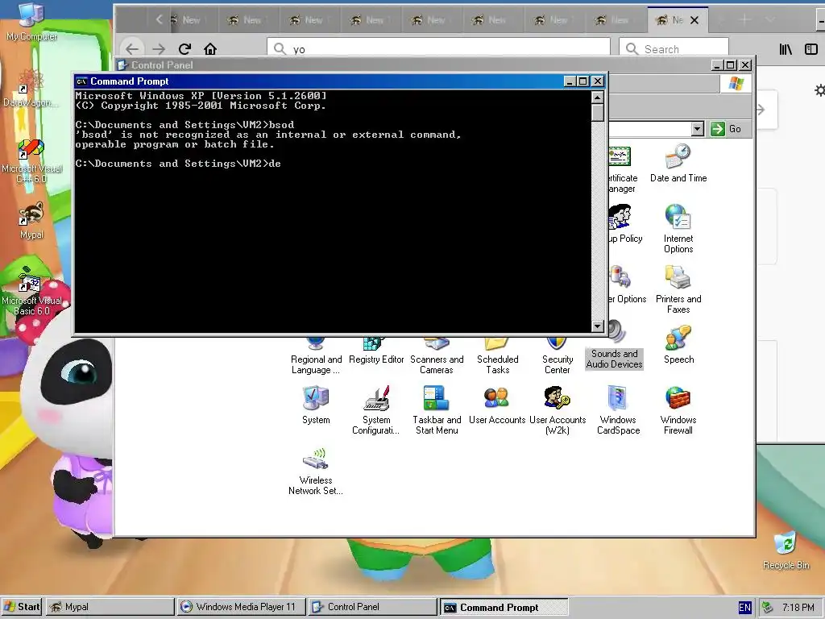Screen dimensions: 825x619
Task: Open a new browser tab with plus
Action: point(744,20)
